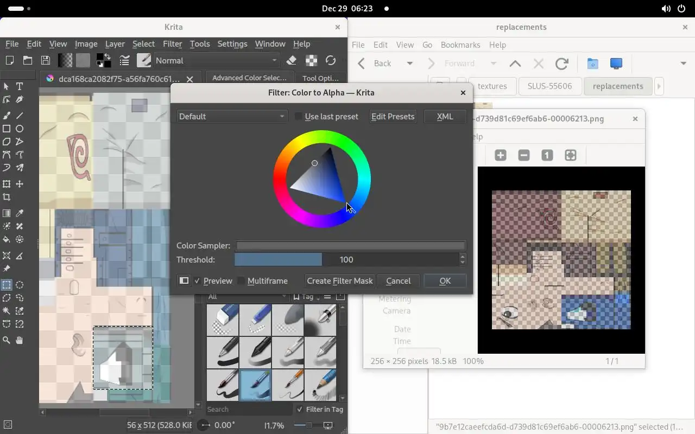This screenshot has width=695, height=434.
Task: Uncheck Filter in Tag checkbox
Action: pyautogui.click(x=299, y=410)
